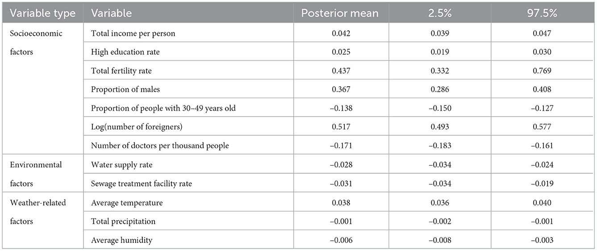Click Sewage treatment facility rate label
597x251 pixels.
(142, 184)
